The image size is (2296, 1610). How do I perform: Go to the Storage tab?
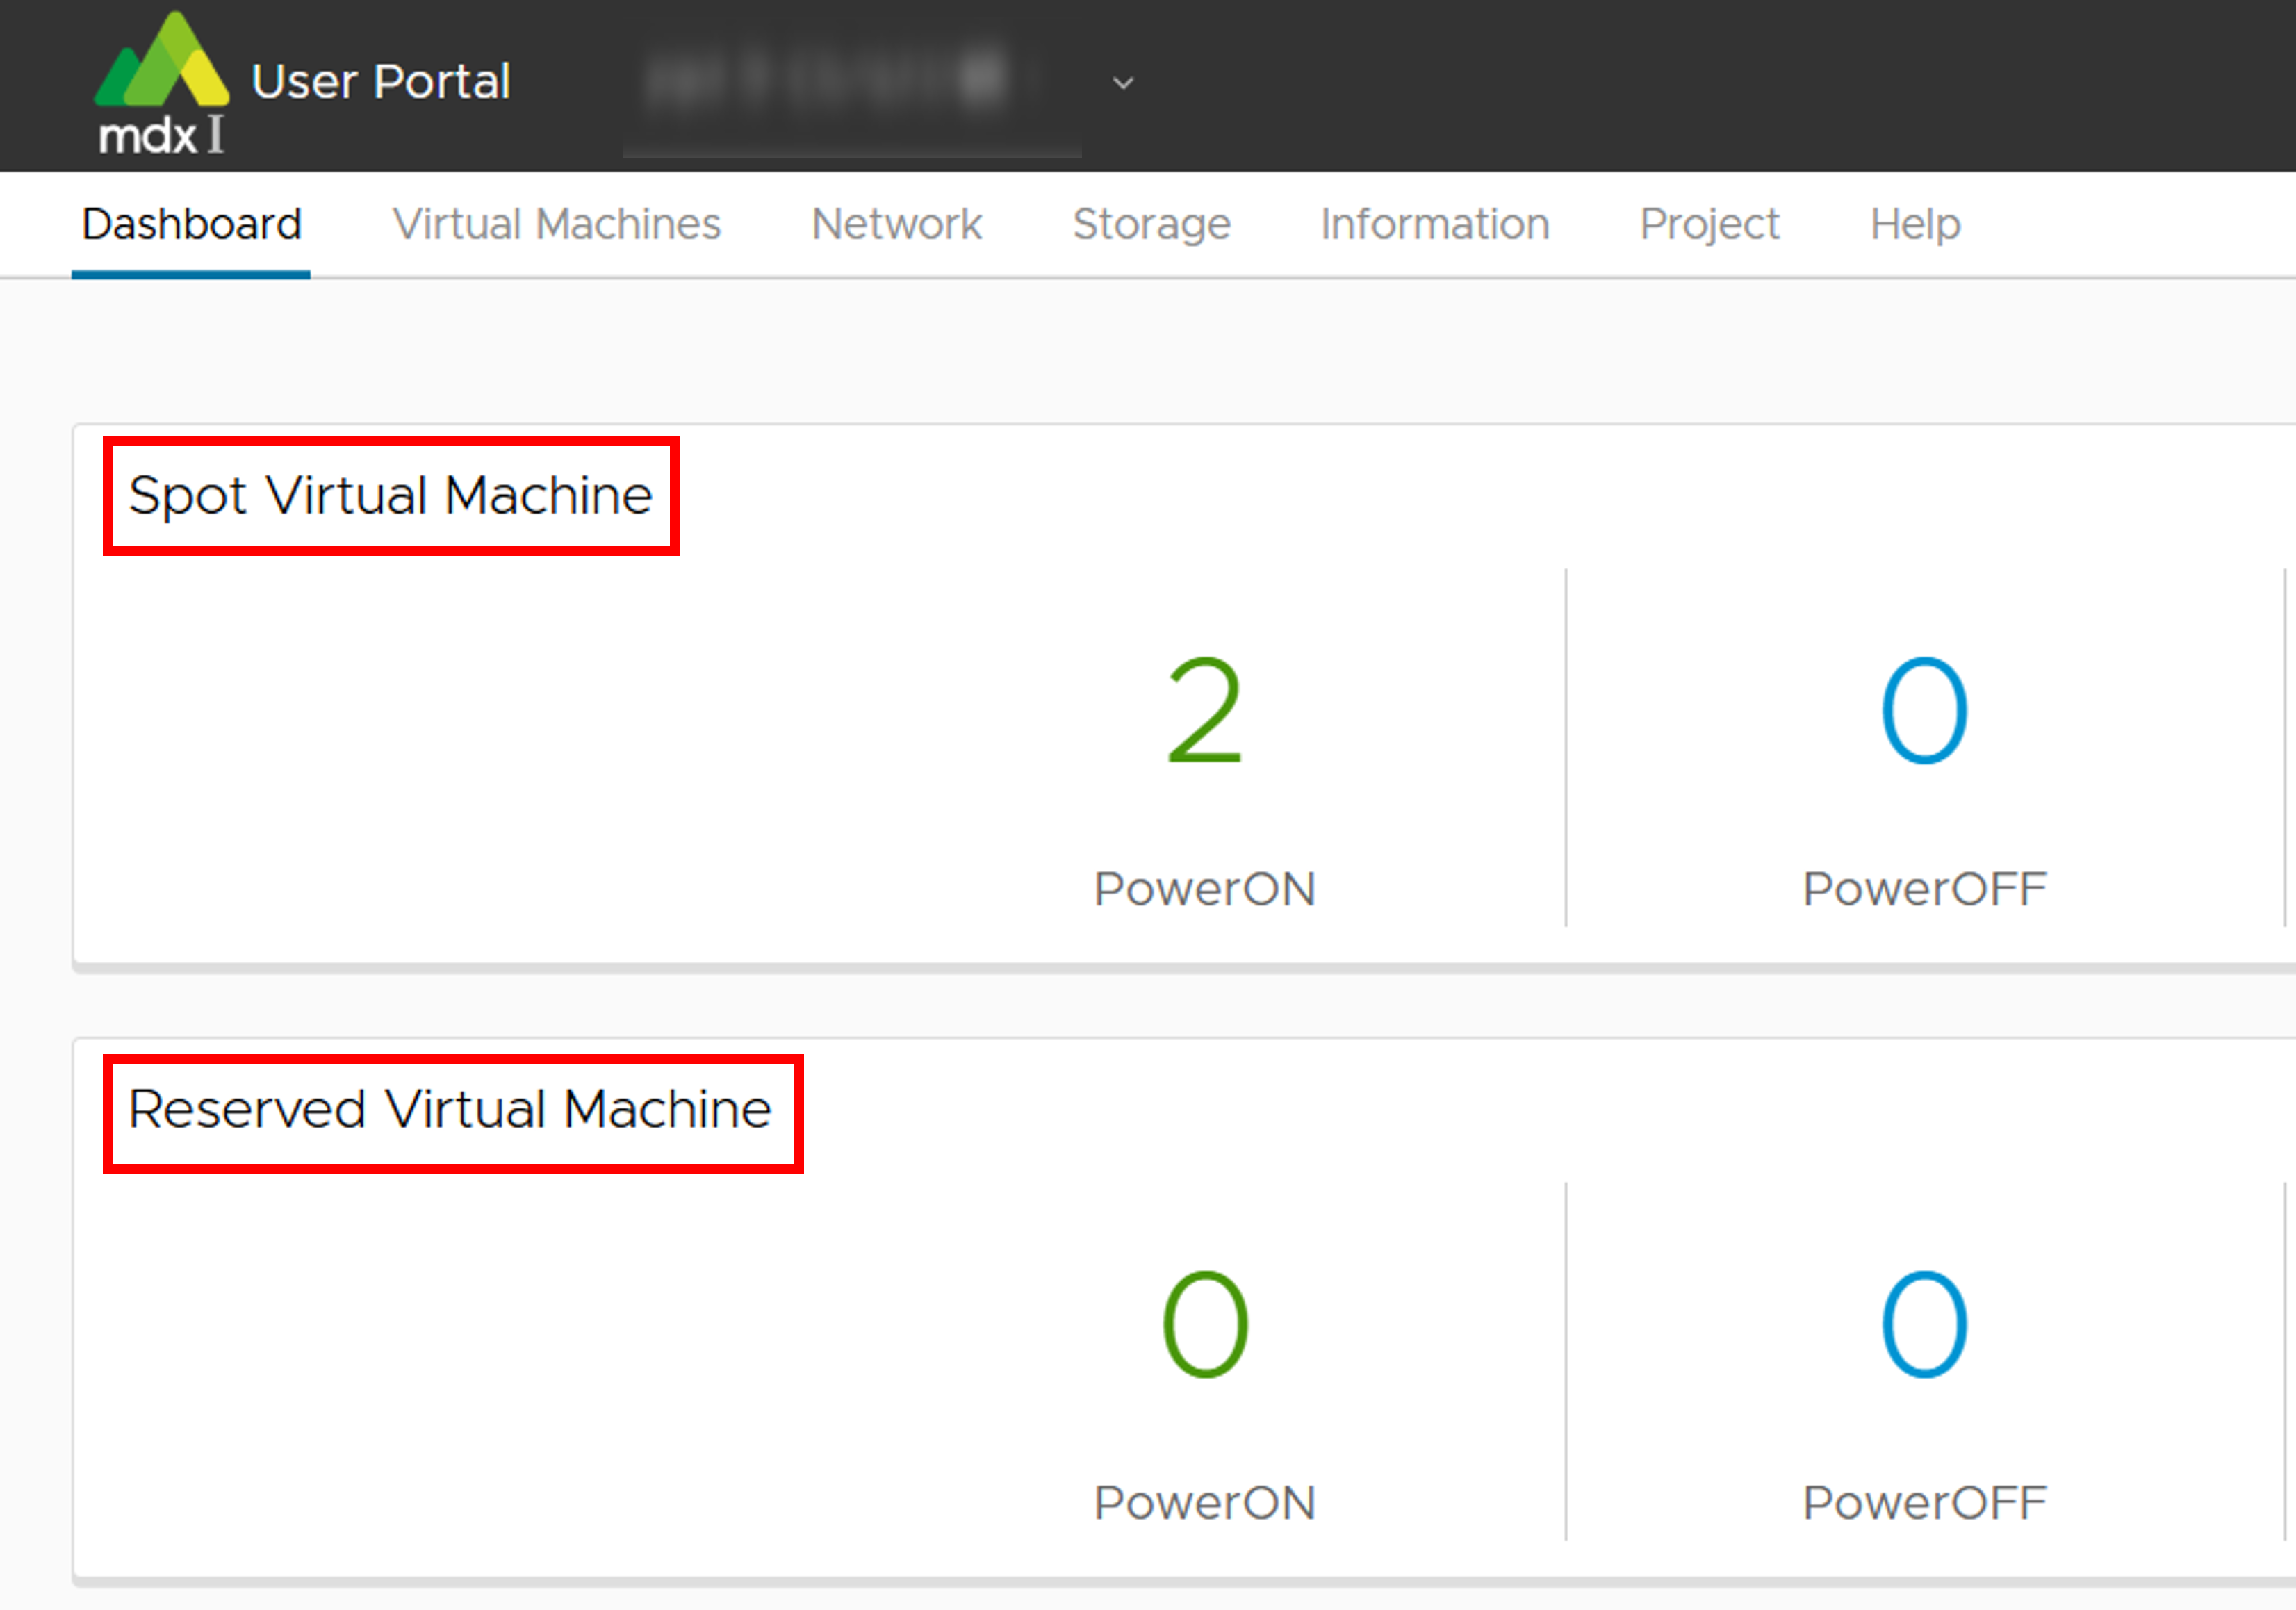(1151, 224)
